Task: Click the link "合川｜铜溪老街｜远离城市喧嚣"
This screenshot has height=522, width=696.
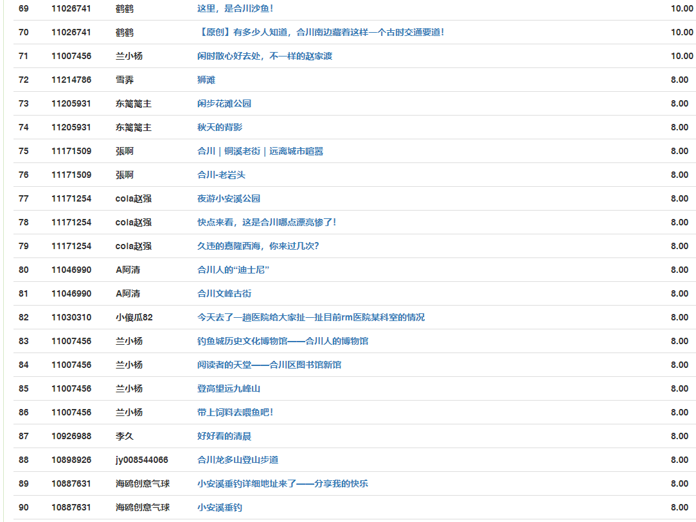Action: click(260, 152)
